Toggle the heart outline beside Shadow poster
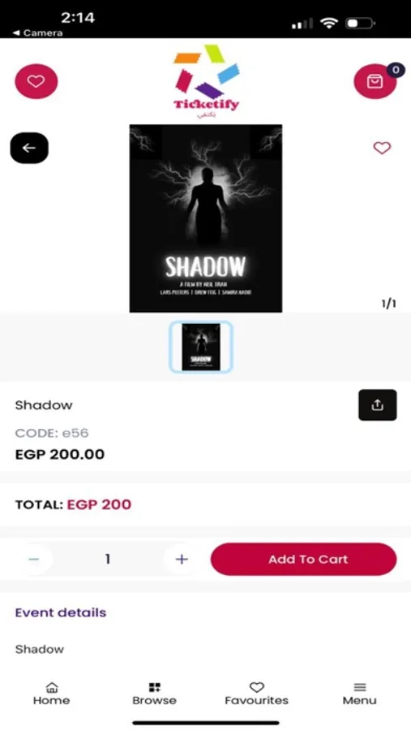 click(382, 149)
